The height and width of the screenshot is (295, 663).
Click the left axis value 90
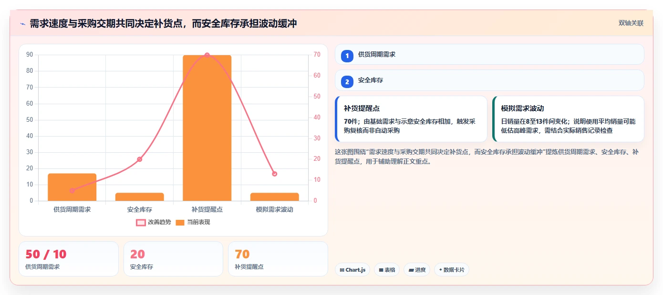coord(30,55)
